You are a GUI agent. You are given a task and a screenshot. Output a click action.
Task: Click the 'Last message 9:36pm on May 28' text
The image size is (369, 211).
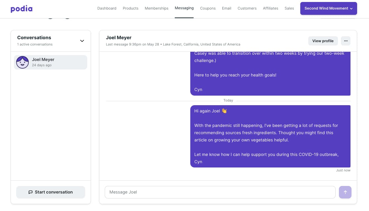[x=132, y=45]
